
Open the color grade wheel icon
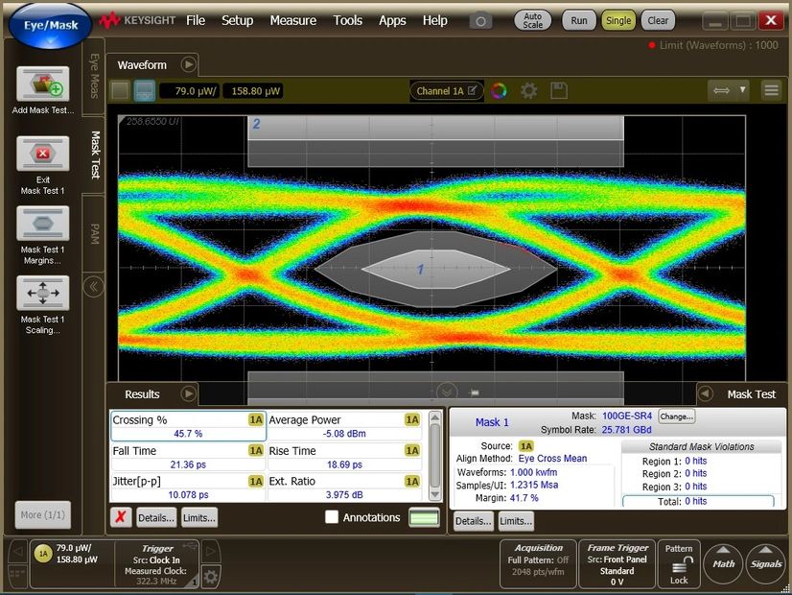pos(499,91)
